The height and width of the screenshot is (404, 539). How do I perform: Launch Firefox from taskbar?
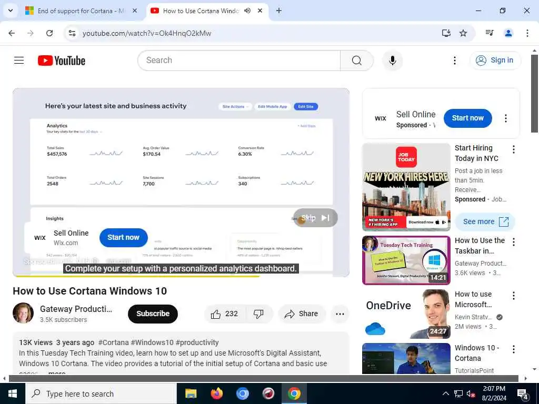coord(216,393)
